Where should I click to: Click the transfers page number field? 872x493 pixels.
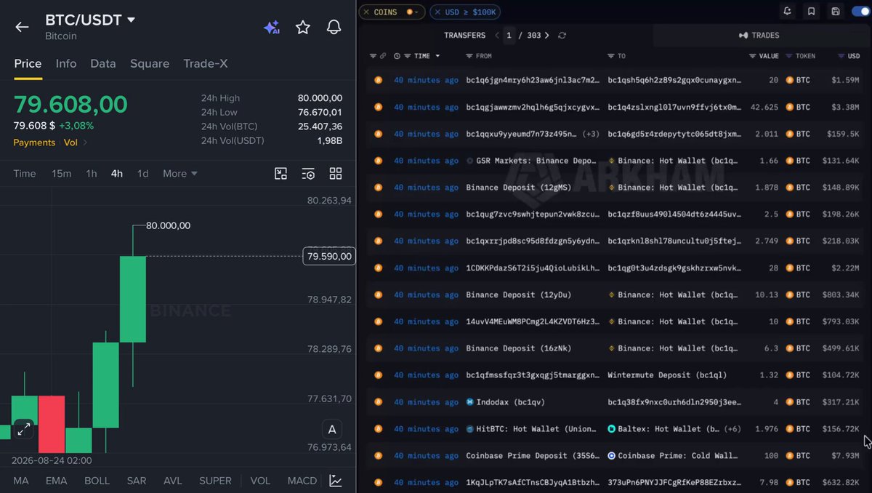coord(509,35)
